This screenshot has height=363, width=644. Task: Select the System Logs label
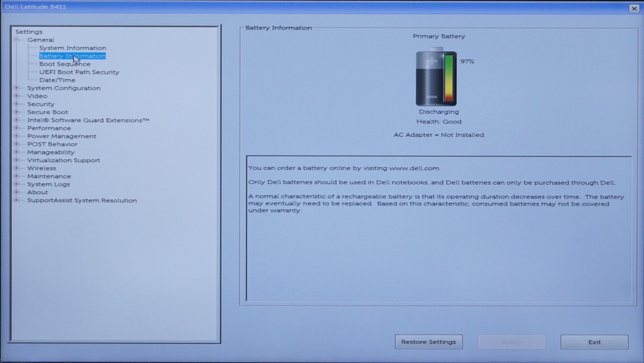[48, 184]
